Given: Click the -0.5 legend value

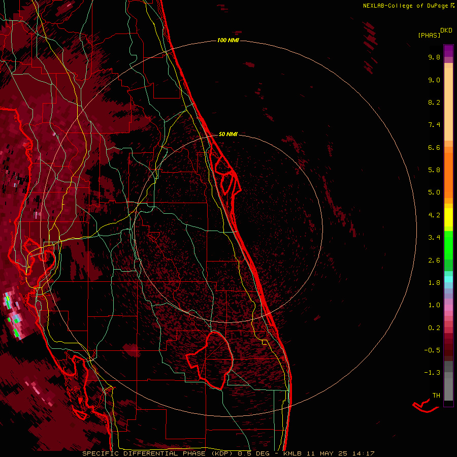Looking at the screenshot, I should pyautogui.click(x=432, y=350).
